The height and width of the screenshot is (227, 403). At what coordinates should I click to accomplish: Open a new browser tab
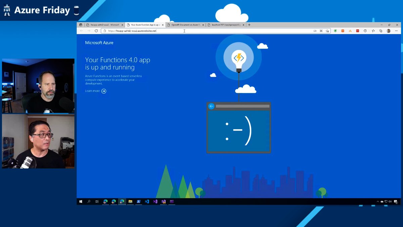point(249,25)
